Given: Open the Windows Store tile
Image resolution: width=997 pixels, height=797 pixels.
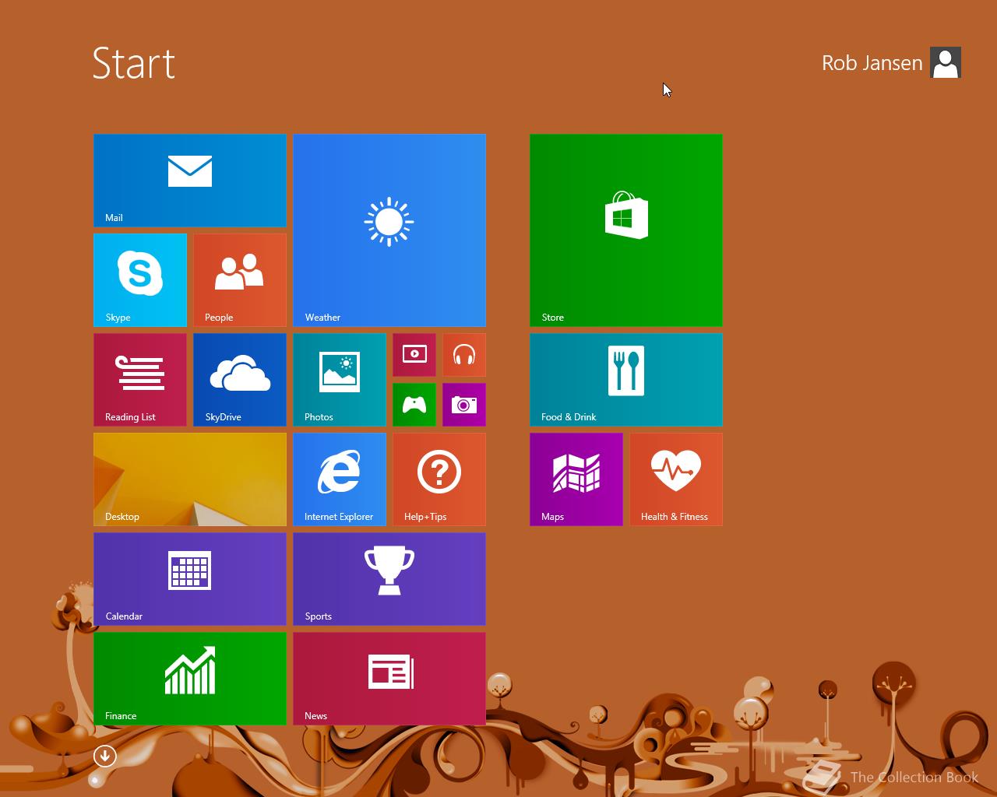Looking at the screenshot, I should tap(626, 230).
